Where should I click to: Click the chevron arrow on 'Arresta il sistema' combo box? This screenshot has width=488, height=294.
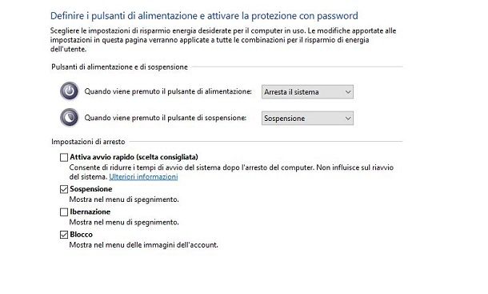[x=348, y=92]
